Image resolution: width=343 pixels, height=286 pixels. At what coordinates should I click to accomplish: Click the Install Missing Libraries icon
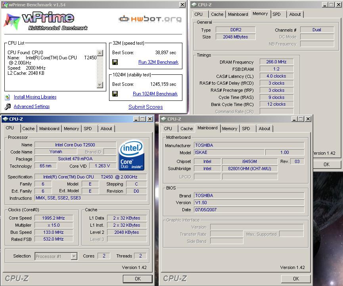[x=8, y=97]
